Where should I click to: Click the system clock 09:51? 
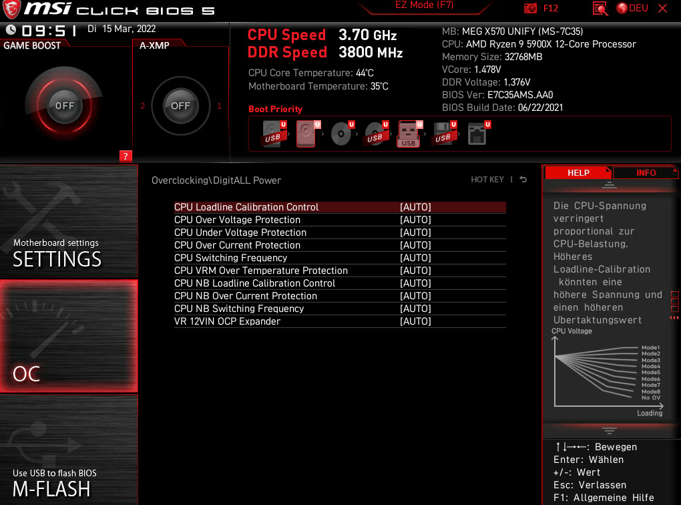coord(49,31)
